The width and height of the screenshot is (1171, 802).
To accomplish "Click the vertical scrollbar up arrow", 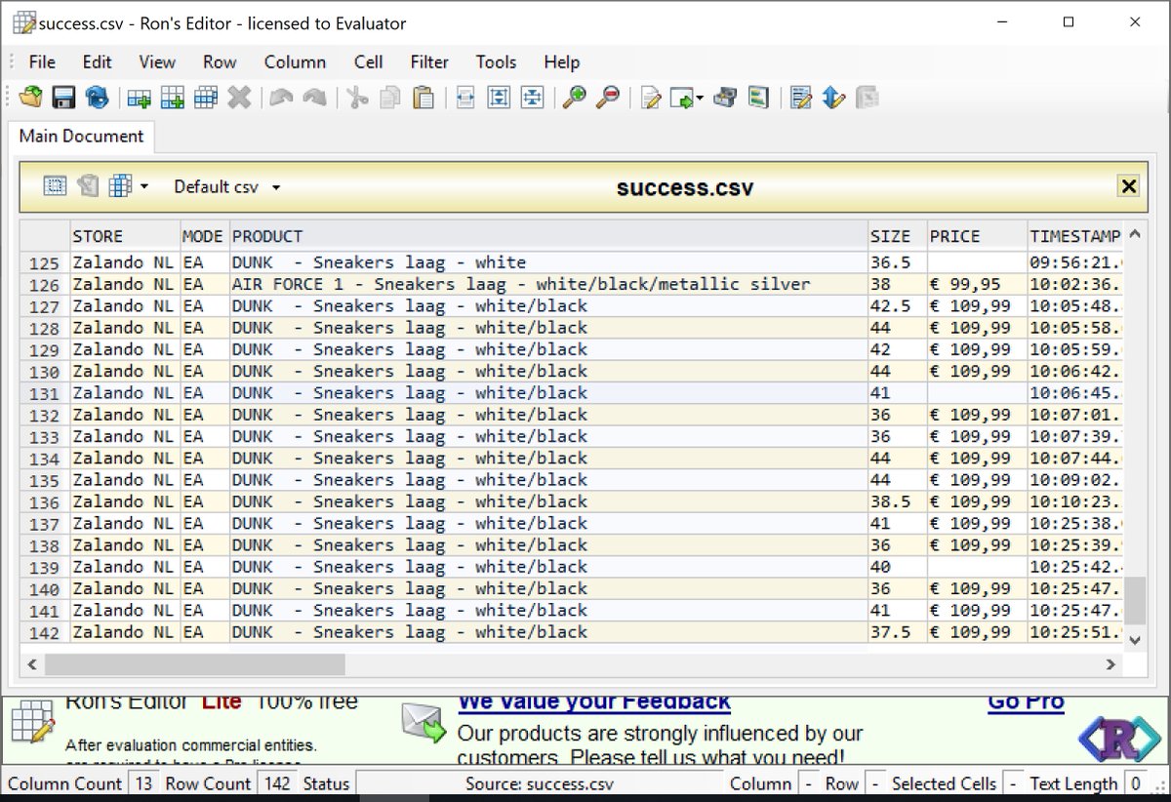I will click(x=1134, y=234).
